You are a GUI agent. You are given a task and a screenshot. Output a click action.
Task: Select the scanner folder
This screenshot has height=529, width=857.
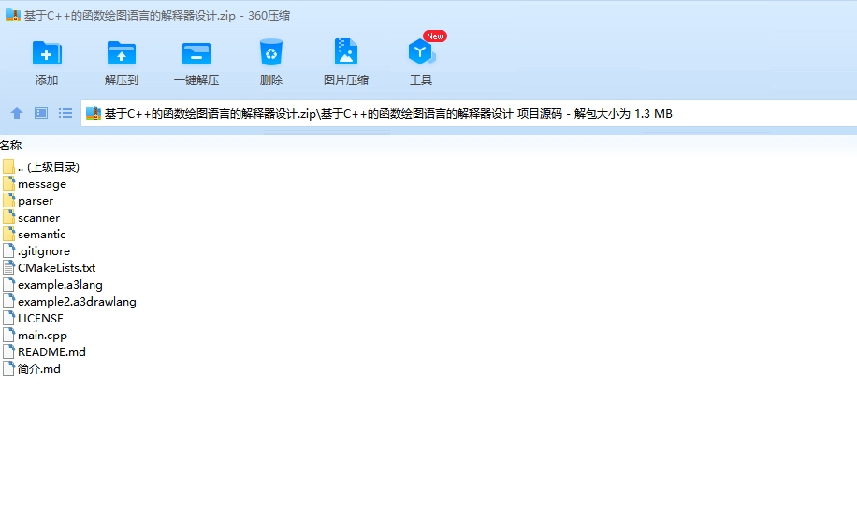pos(32,217)
